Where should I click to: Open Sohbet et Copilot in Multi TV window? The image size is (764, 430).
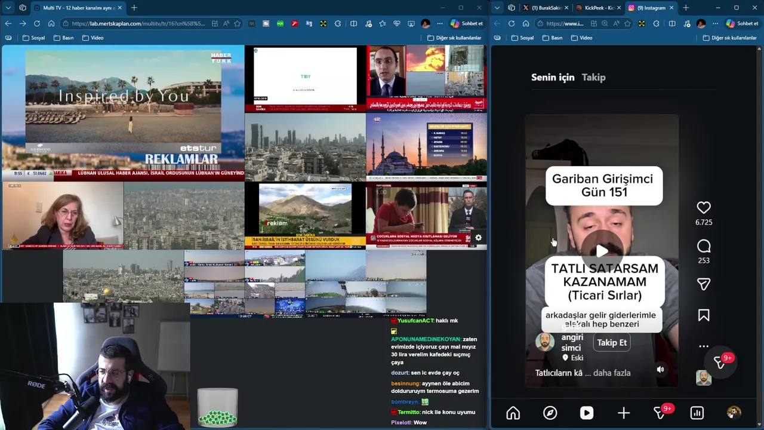[467, 23]
